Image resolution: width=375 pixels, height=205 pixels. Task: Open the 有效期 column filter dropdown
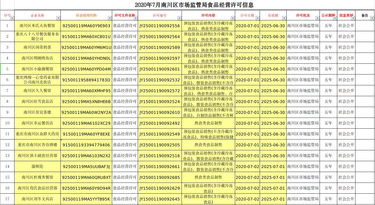284,18
